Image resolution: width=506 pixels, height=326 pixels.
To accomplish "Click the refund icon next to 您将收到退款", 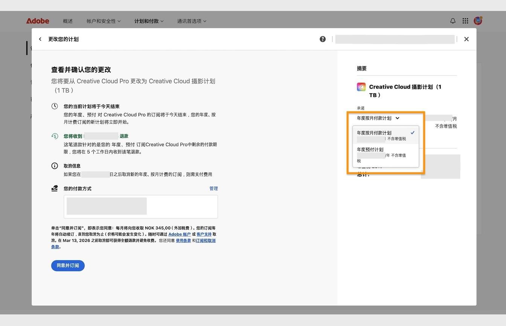I will point(55,136).
